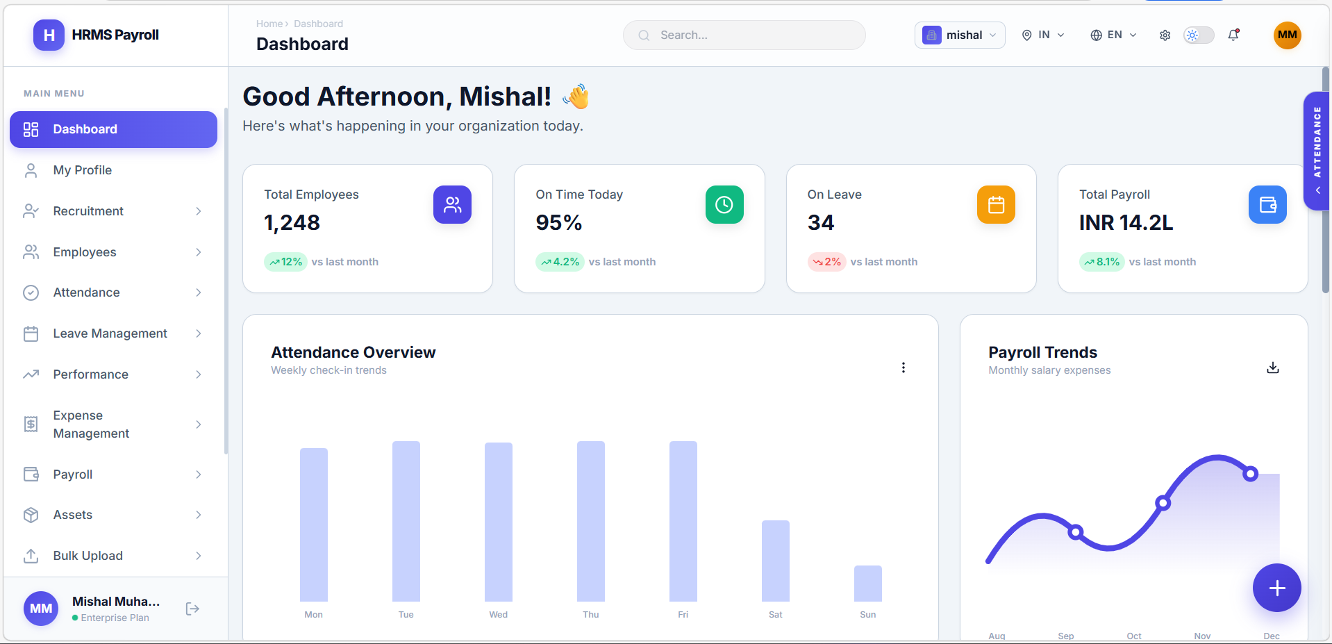Click the On Time Today clock icon
The height and width of the screenshot is (644, 1332).
click(724, 205)
